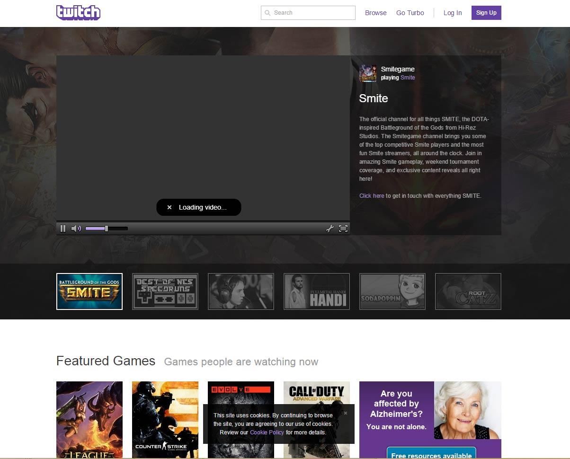Mute the video with speaker icon

[x=76, y=229]
